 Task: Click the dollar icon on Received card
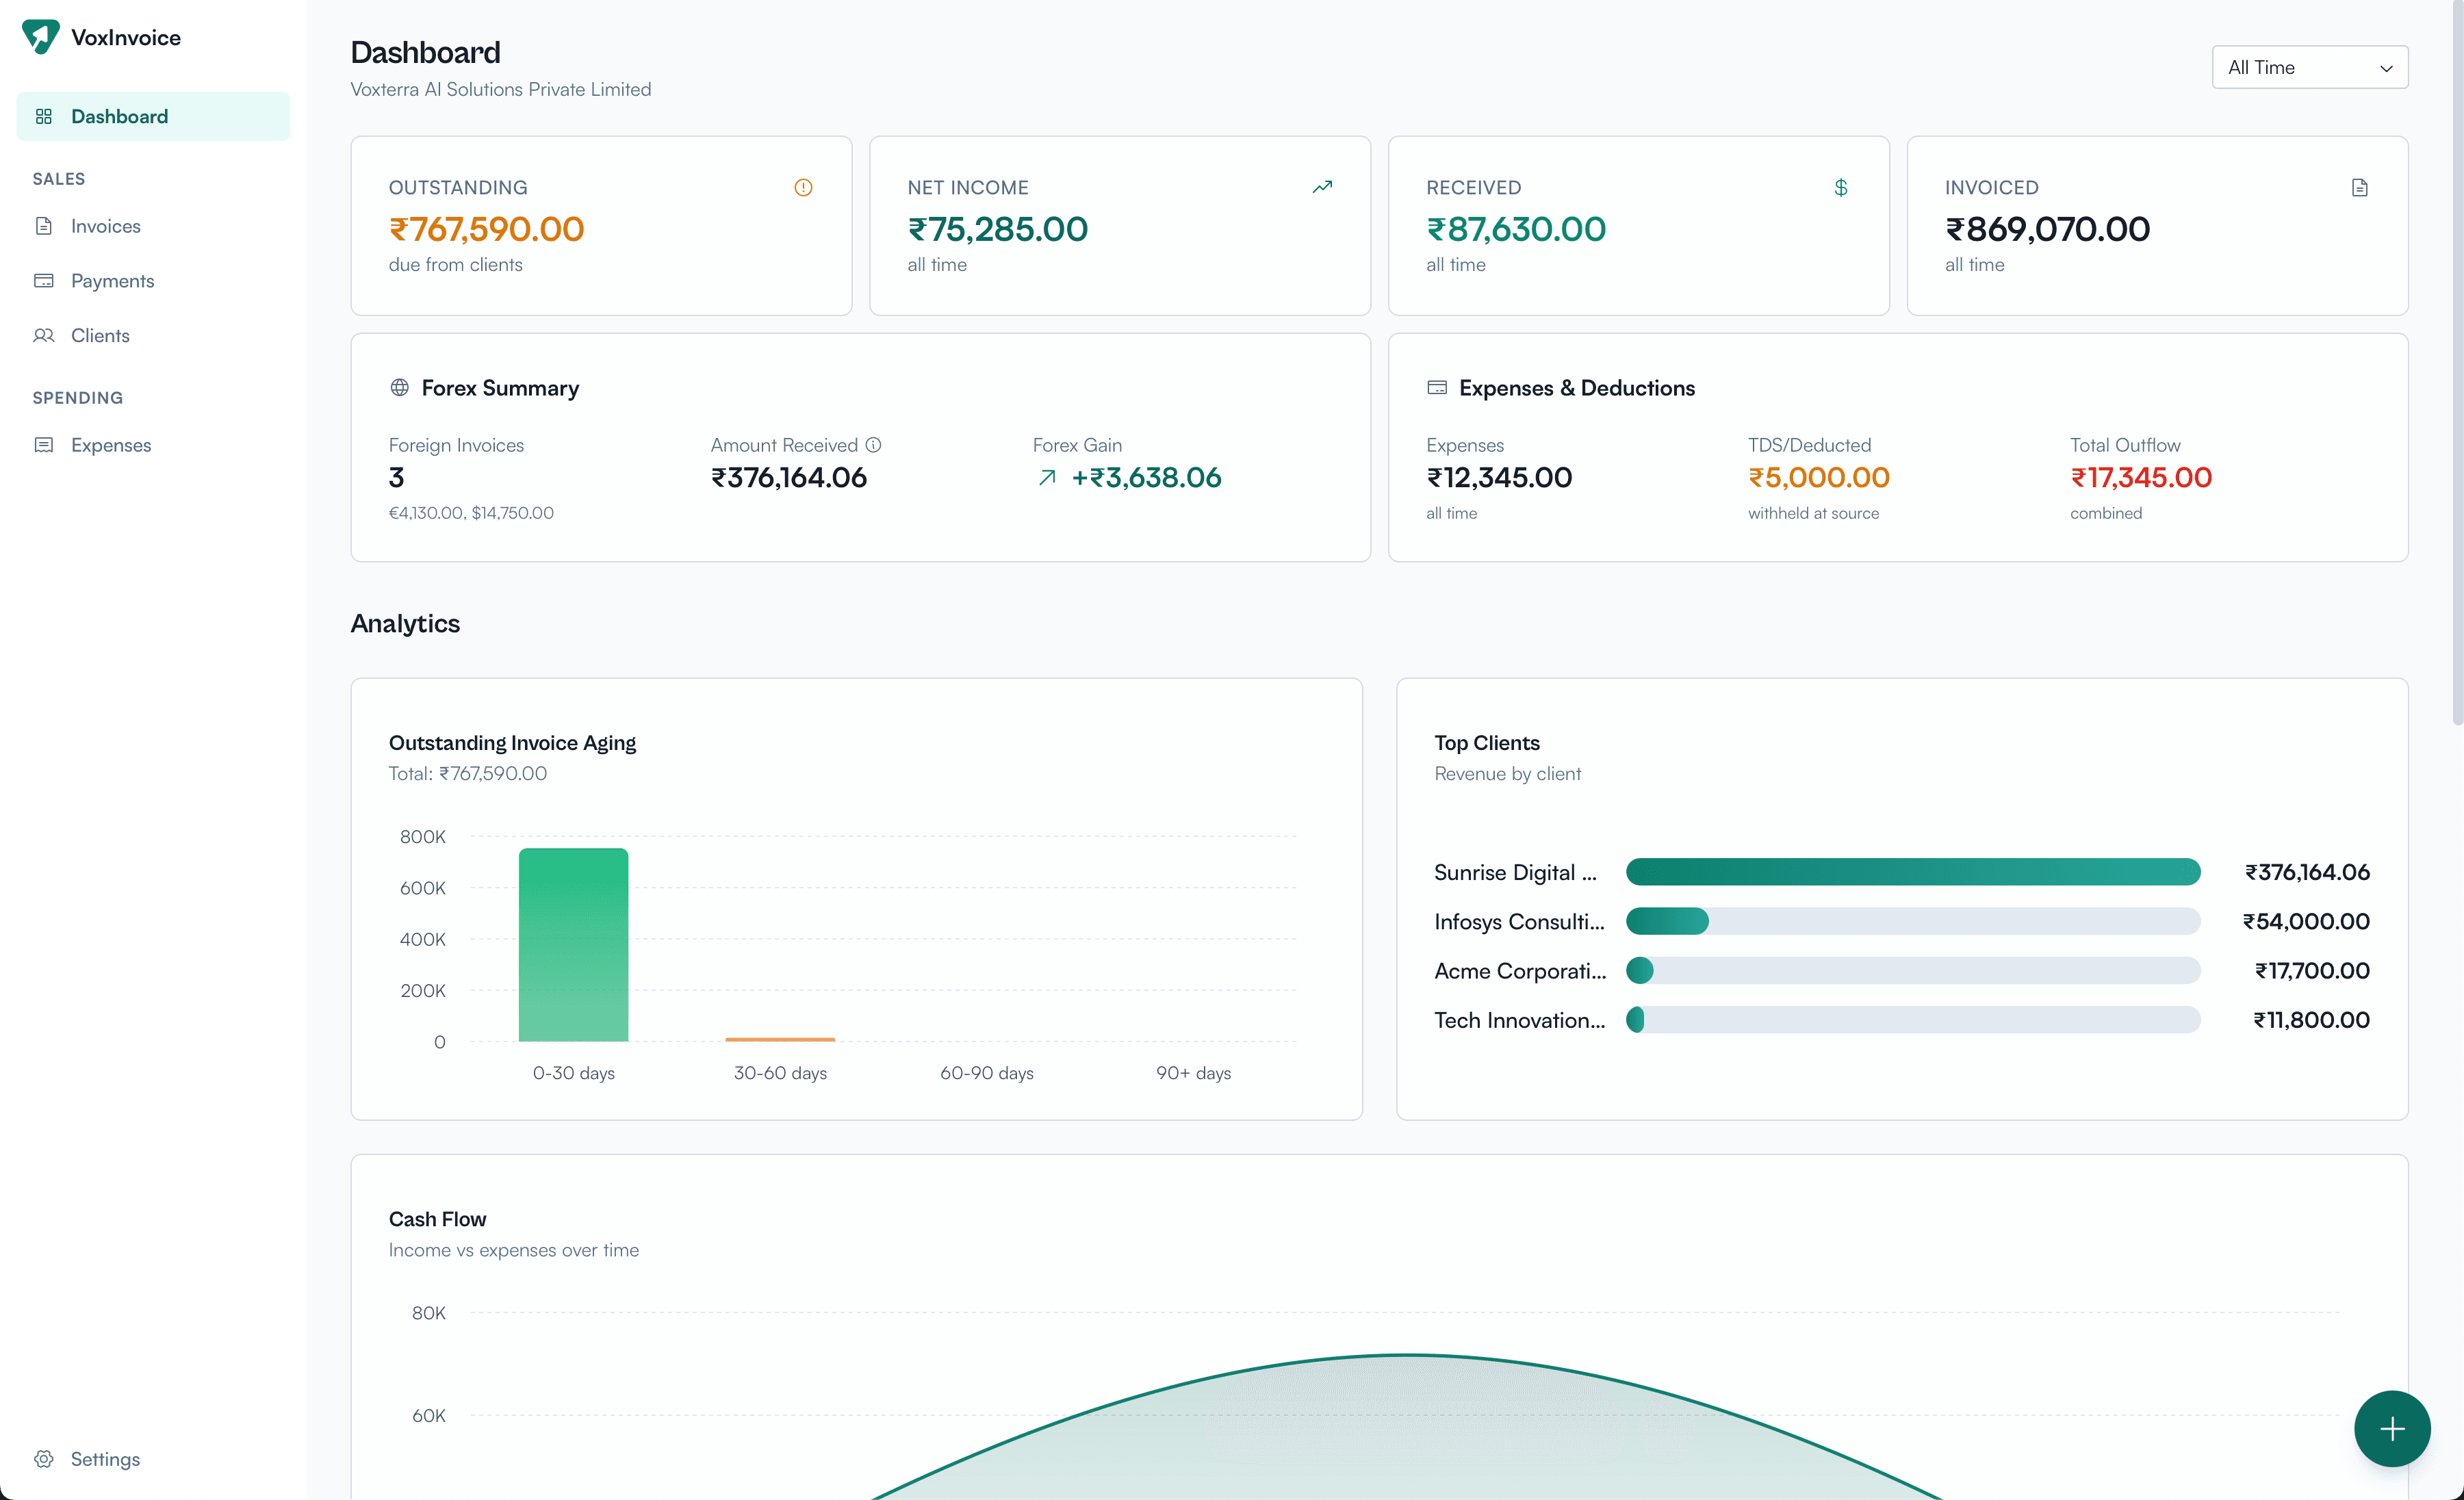[1841, 187]
